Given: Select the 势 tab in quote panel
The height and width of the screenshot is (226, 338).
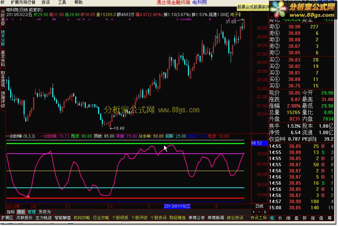Looking at the screenshot, I should coord(305,218).
